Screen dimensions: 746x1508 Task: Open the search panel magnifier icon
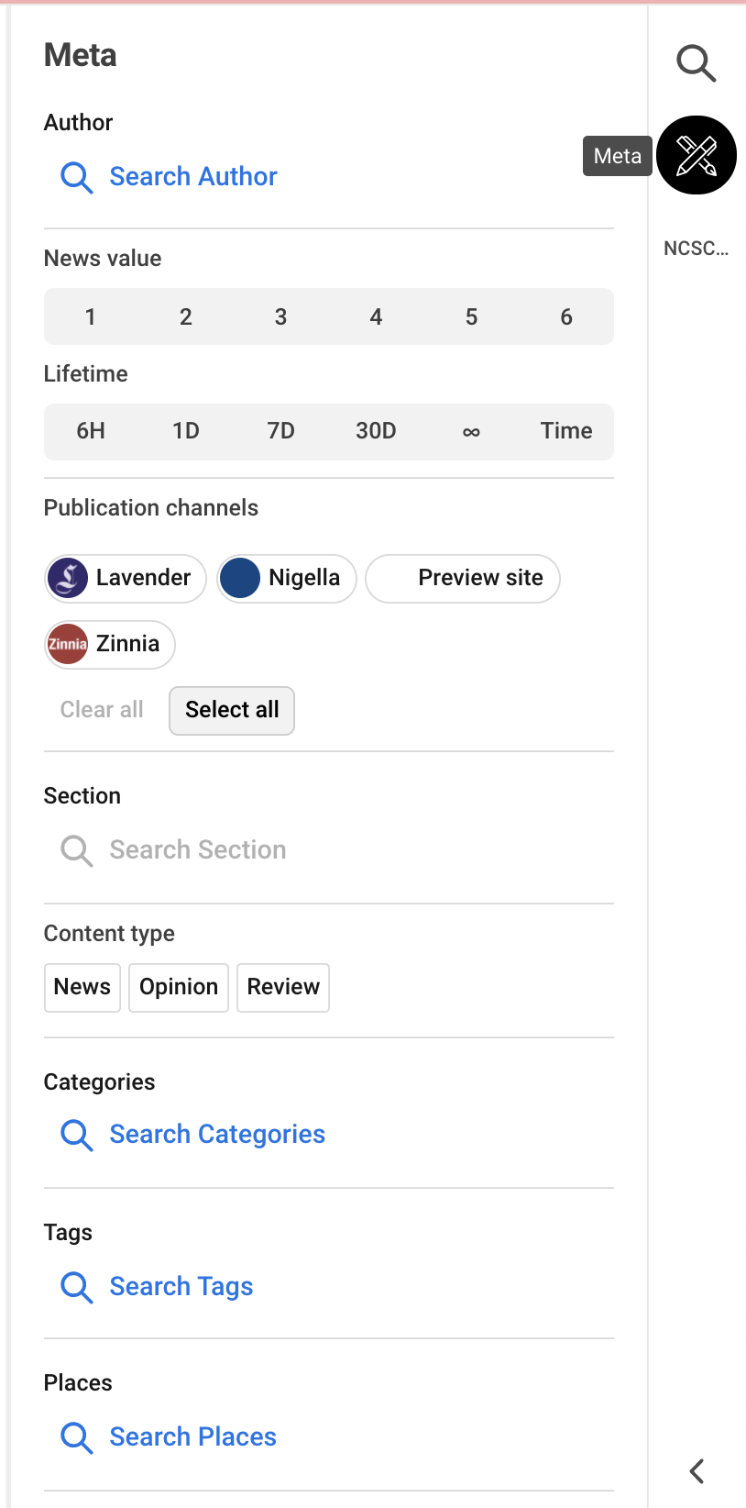696,63
